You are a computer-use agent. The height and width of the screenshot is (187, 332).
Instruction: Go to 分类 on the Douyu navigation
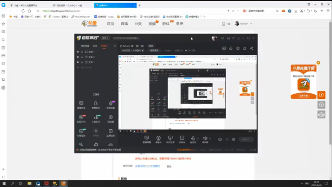pyautogui.click(x=138, y=24)
